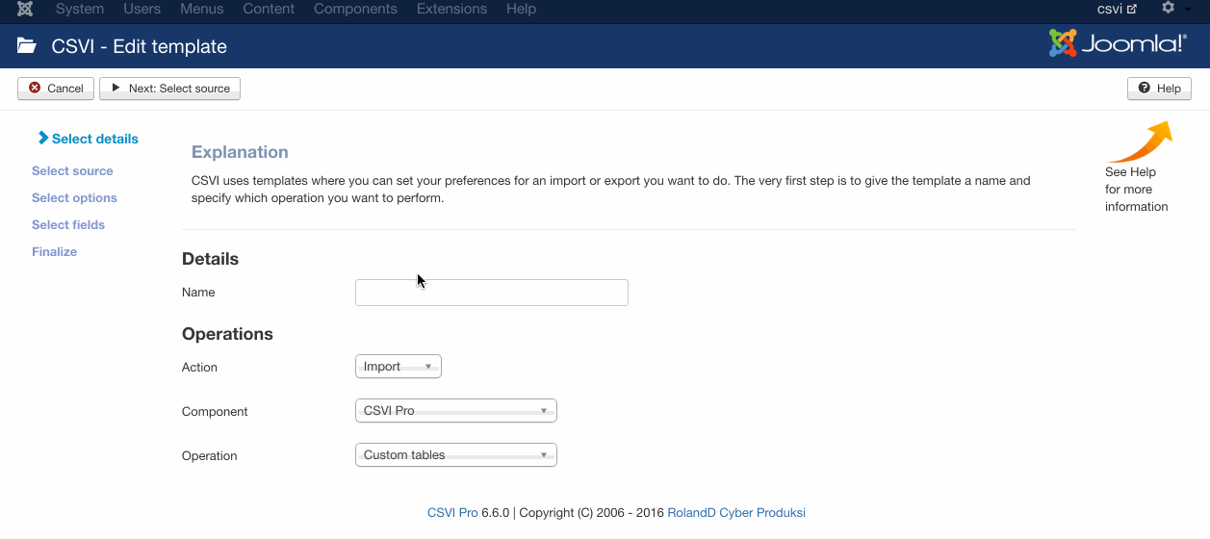The image size is (1210, 539).
Task: Go to Finalize step
Action: tap(54, 252)
